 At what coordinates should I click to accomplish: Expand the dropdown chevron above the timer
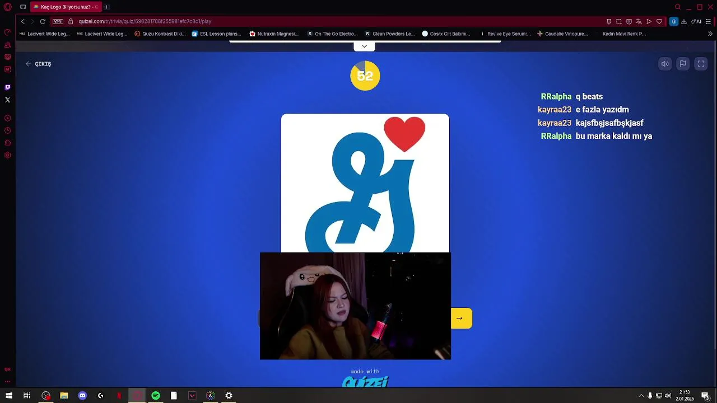(x=364, y=46)
